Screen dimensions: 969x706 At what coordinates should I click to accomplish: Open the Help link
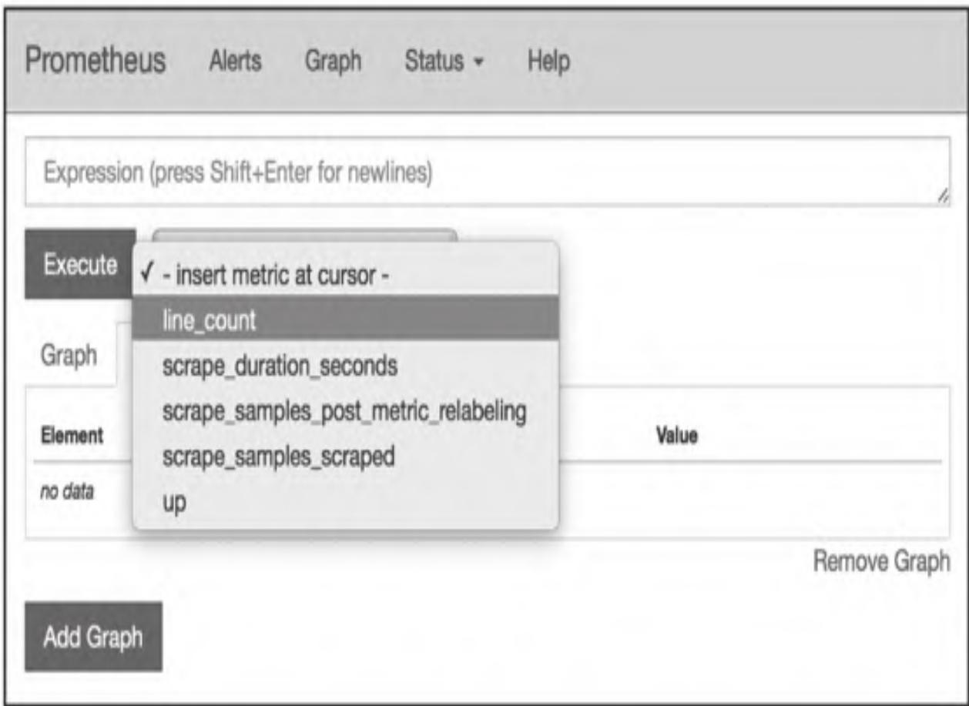click(x=548, y=61)
